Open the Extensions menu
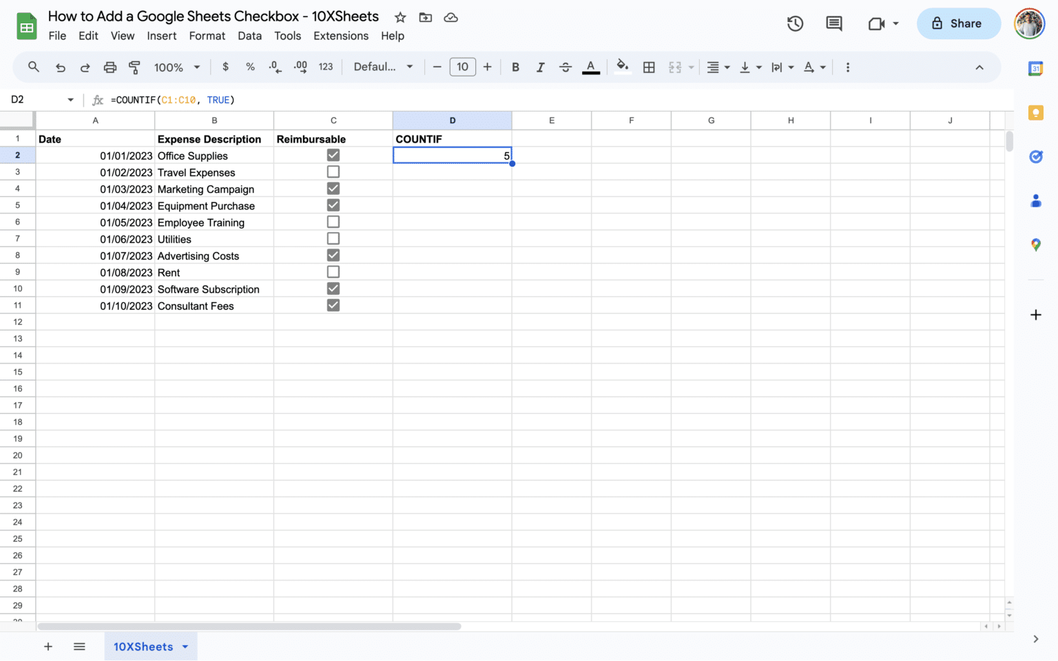This screenshot has width=1058, height=661. (x=340, y=36)
